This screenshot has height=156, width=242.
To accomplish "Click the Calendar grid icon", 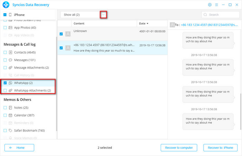I will (x=10, y=115).
